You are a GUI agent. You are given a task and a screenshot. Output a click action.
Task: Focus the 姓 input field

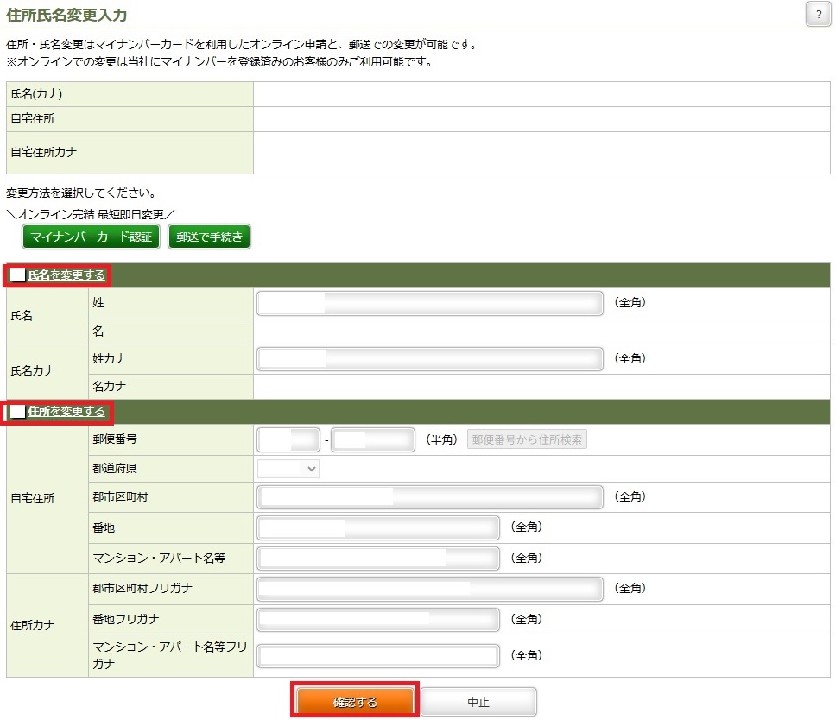429,303
